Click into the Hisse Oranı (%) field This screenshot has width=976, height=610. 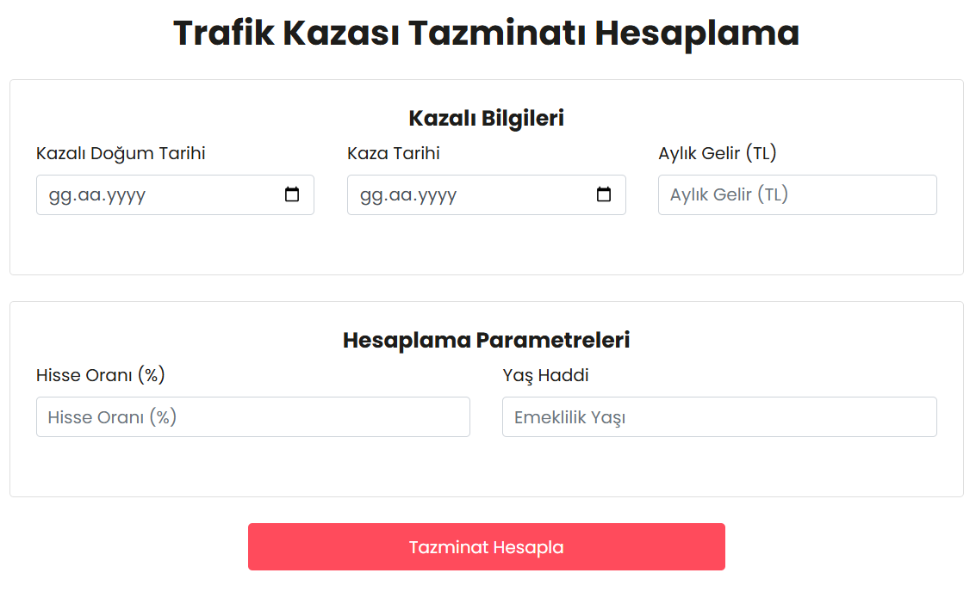click(252, 417)
